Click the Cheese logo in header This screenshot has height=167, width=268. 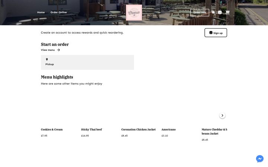click(x=134, y=13)
